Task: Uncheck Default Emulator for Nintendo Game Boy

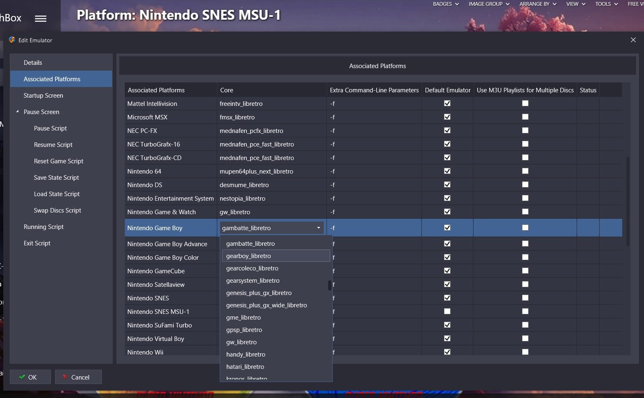Action: [447, 228]
